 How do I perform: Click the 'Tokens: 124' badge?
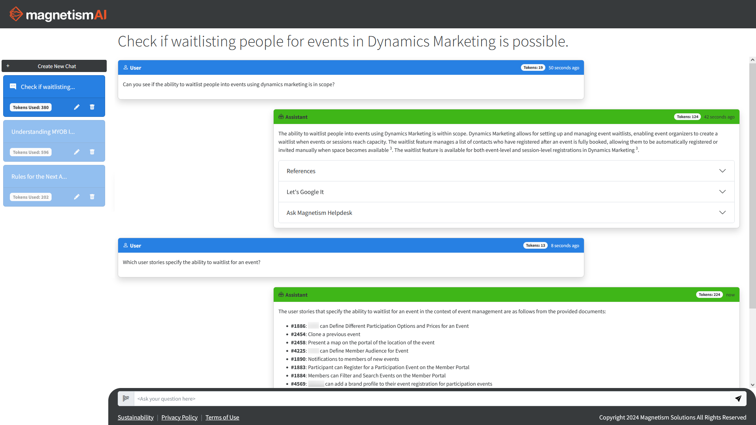[x=687, y=117]
